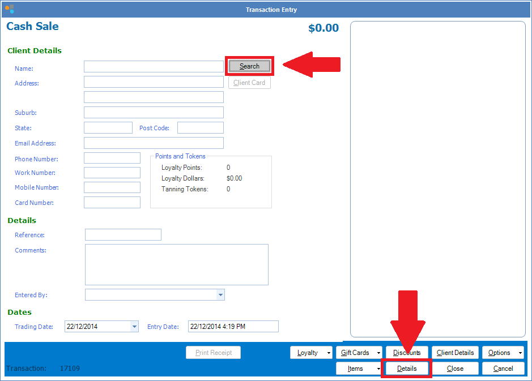
Task: Click the Post Code field
Action: point(200,128)
